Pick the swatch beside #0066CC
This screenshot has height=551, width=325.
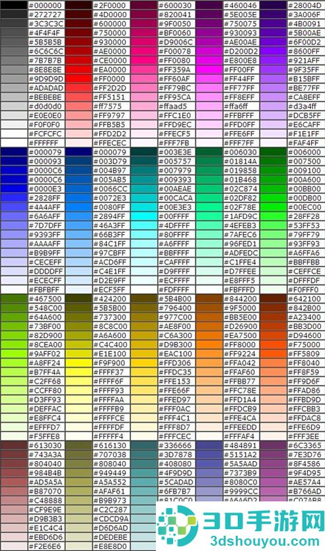coord(78,189)
